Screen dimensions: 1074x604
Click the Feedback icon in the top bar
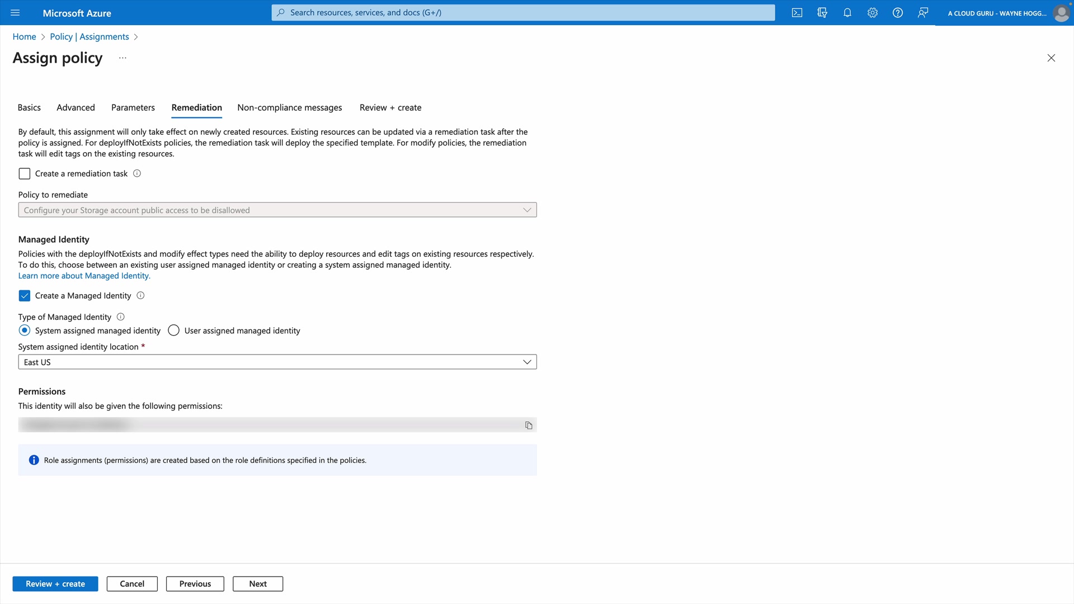923,13
